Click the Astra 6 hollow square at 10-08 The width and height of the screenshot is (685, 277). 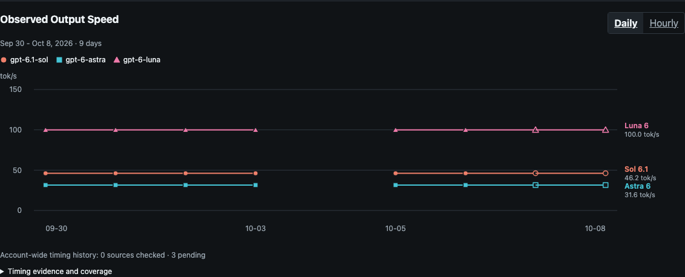(x=606, y=185)
